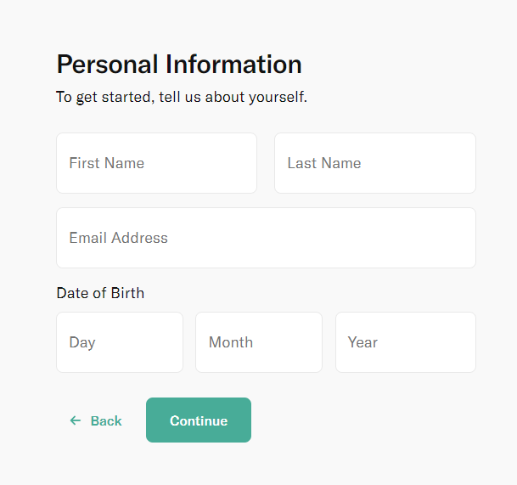The width and height of the screenshot is (517, 485).
Task: Click the Date of Birth label
Action: pos(100,293)
